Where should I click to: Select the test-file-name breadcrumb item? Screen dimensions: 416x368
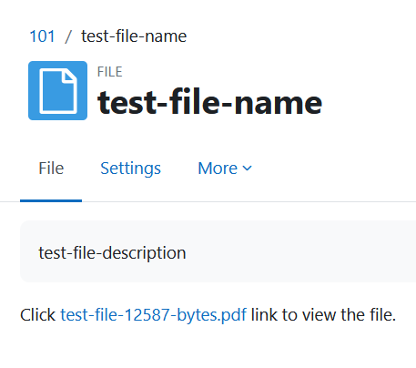click(x=134, y=36)
